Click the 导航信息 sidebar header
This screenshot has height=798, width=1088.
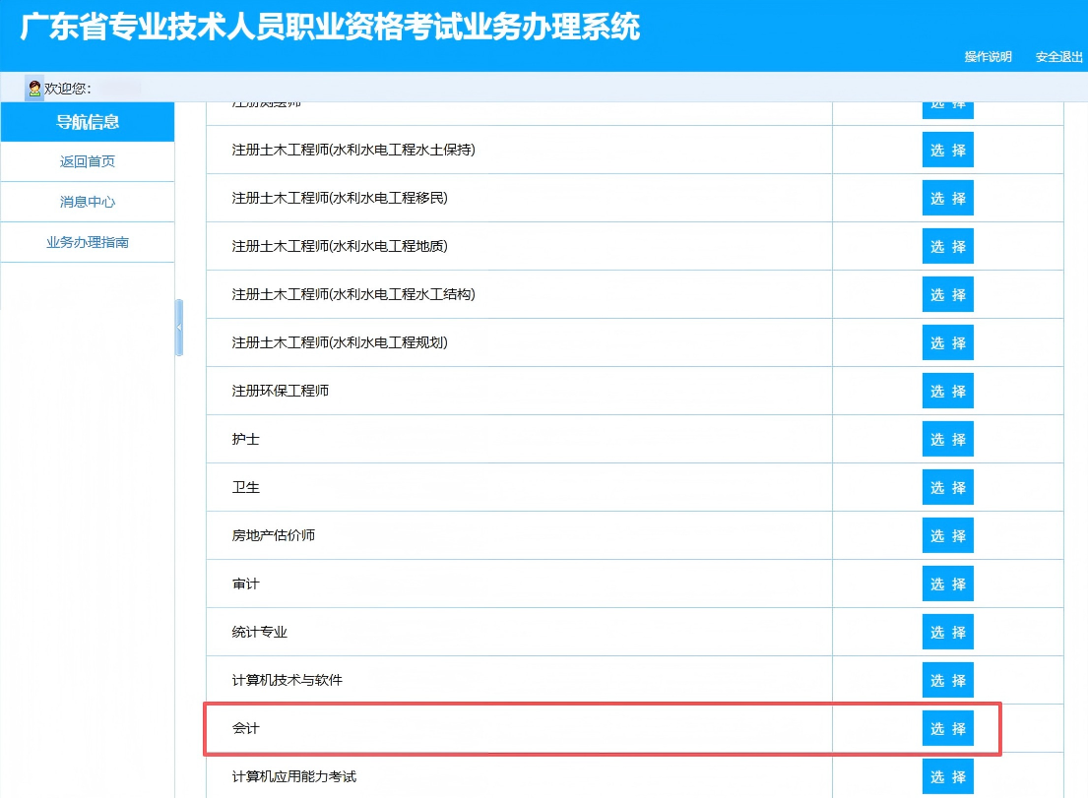pos(87,122)
